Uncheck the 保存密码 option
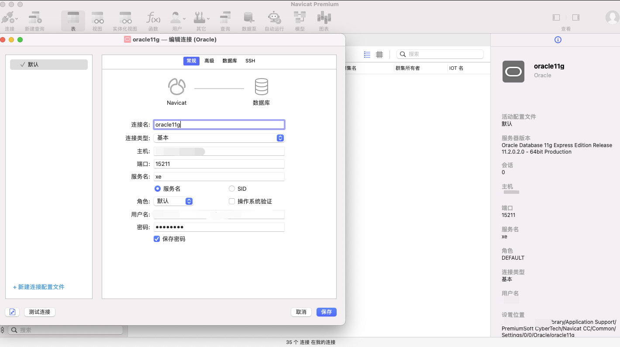Image resolution: width=620 pixels, height=347 pixels. (x=157, y=239)
